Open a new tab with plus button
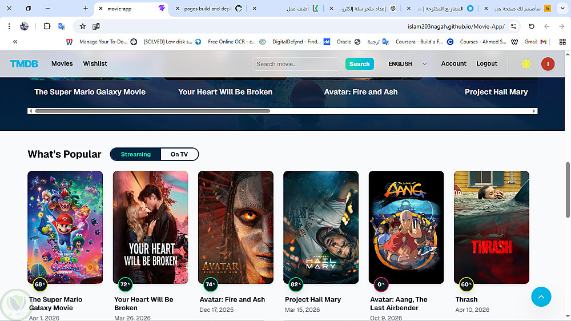The width and height of the screenshot is (571, 321). click(86, 9)
